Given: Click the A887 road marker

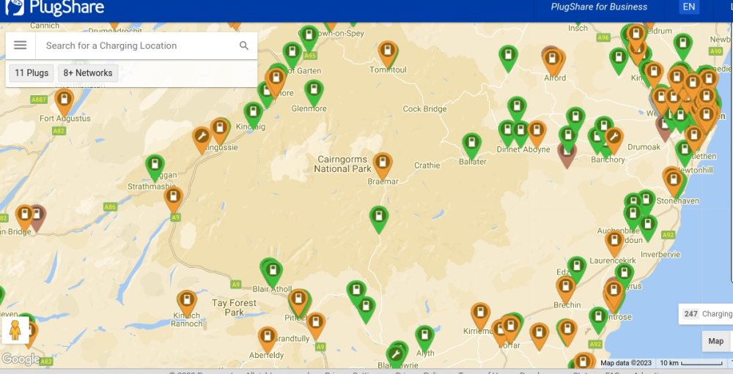Looking at the screenshot, I should [38, 100].
